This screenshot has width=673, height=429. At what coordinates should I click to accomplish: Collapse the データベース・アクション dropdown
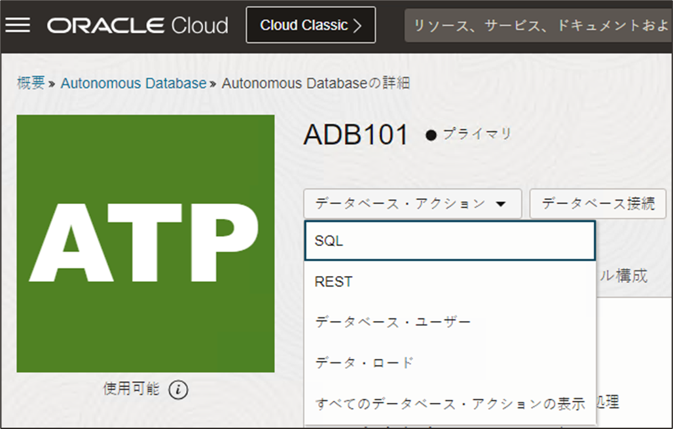(x=412, y=203)
